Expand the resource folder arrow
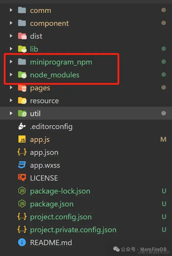The image size is (172, 256). [11, 100]
